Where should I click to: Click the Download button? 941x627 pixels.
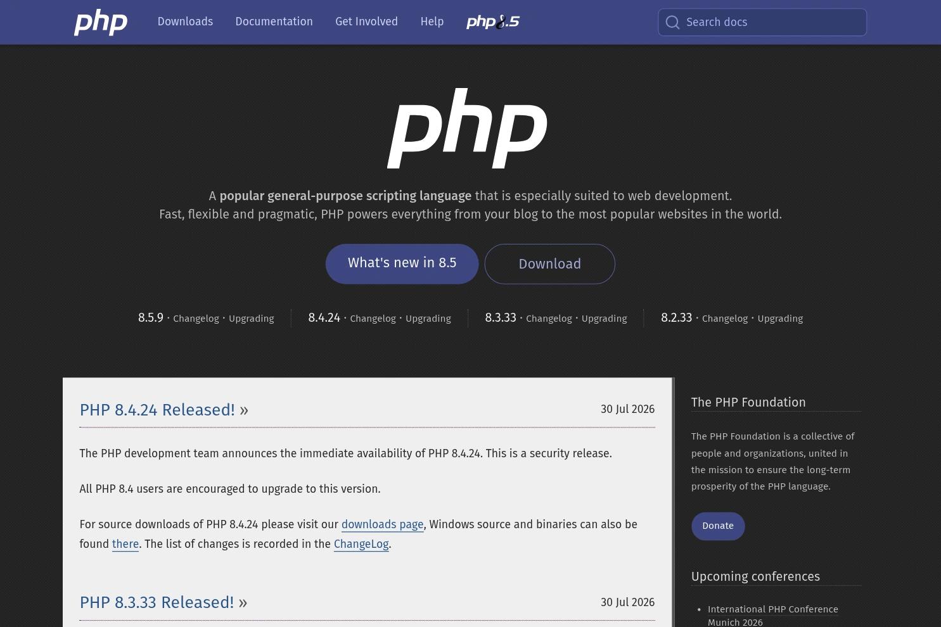[549, 263]
